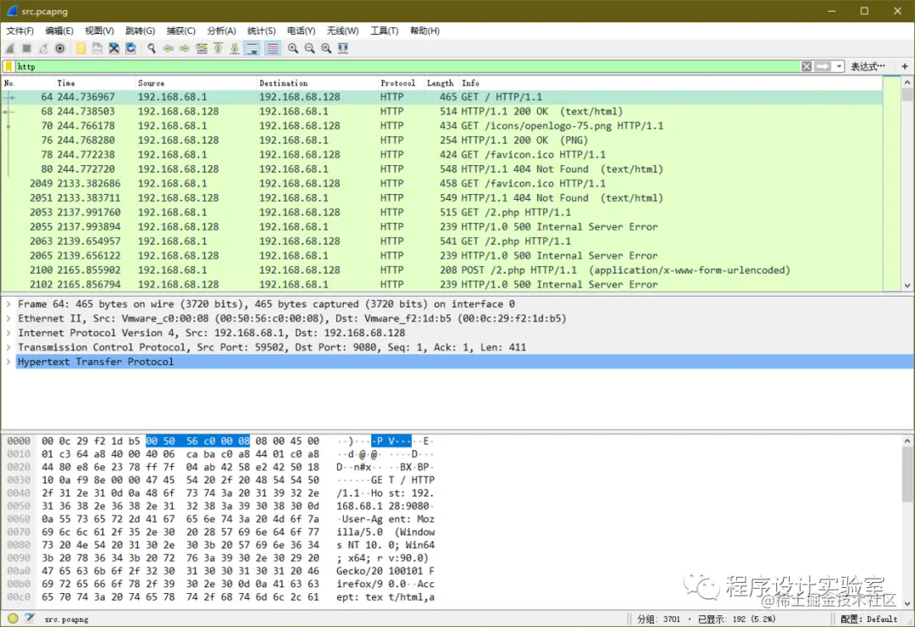Select packet 68 HTTP/1.1 200 OK text/html
This screenshot has height=627, width=915.
point(442,111)
